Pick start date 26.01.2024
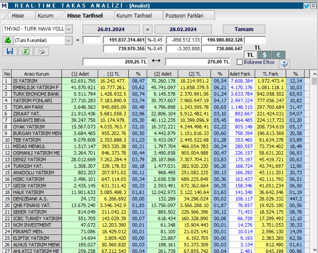This screenshot has height=253, width=318. click(x=111, y=29)
